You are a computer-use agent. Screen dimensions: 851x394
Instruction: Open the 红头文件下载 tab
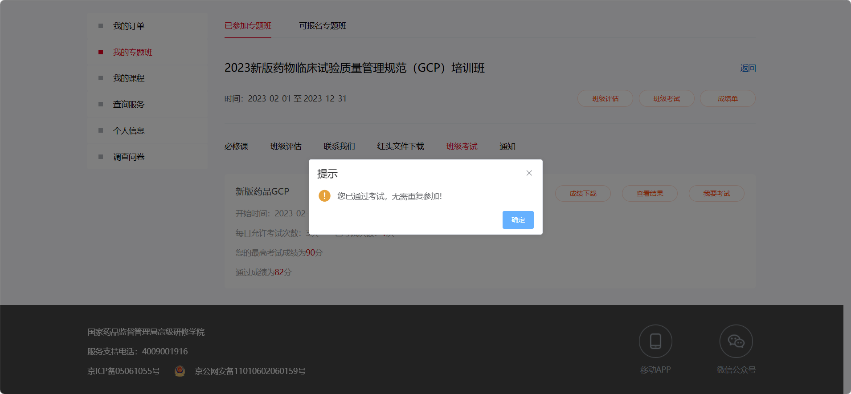(x=400, y=146)
